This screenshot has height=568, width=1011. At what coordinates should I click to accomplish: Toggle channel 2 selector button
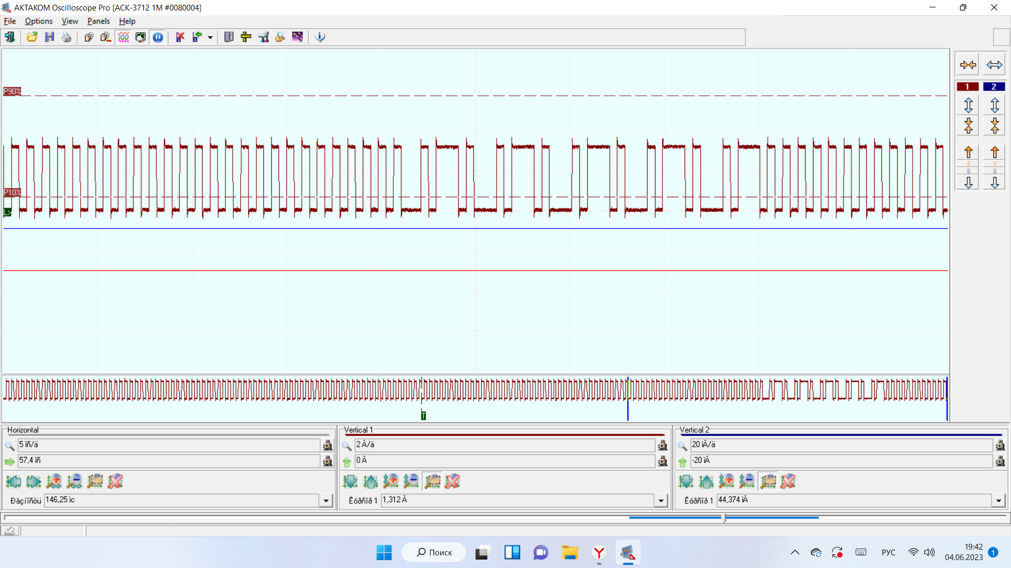pos(994,87)
